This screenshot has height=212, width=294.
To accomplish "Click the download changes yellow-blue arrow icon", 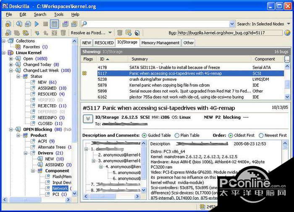I will pos(37,33).
